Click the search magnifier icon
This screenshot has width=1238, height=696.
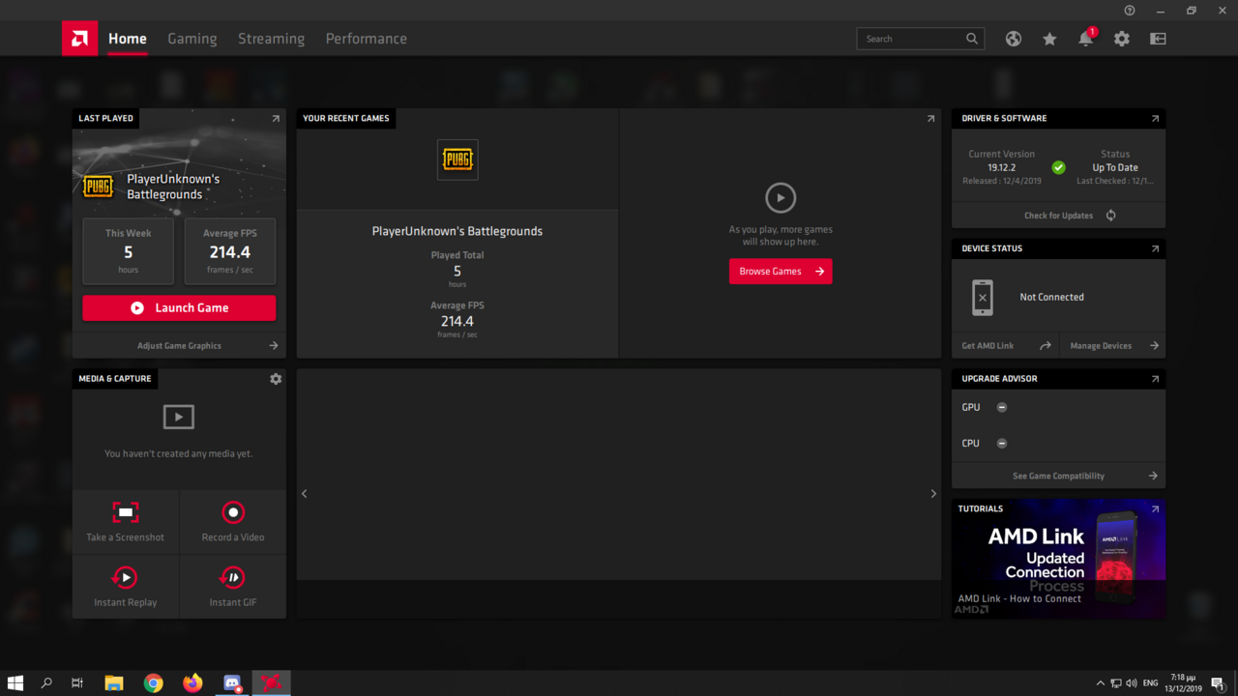tap(972, 39)
